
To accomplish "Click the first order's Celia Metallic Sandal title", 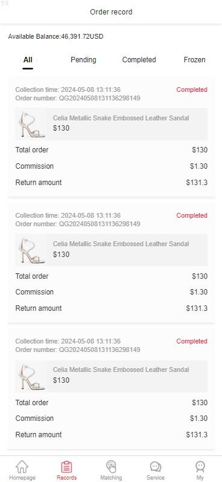I will (x=121, y=118).
